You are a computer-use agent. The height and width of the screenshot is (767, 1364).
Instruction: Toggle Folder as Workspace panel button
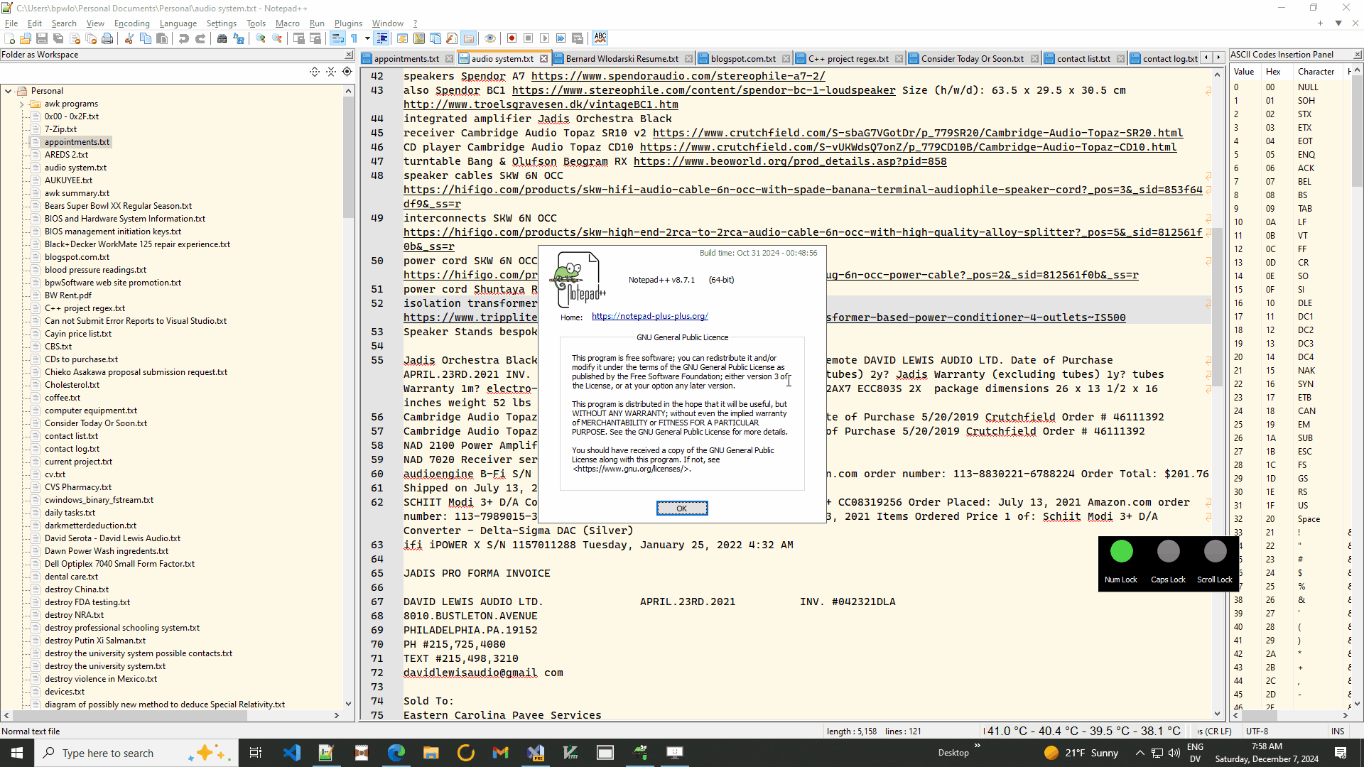coord(469,38)
